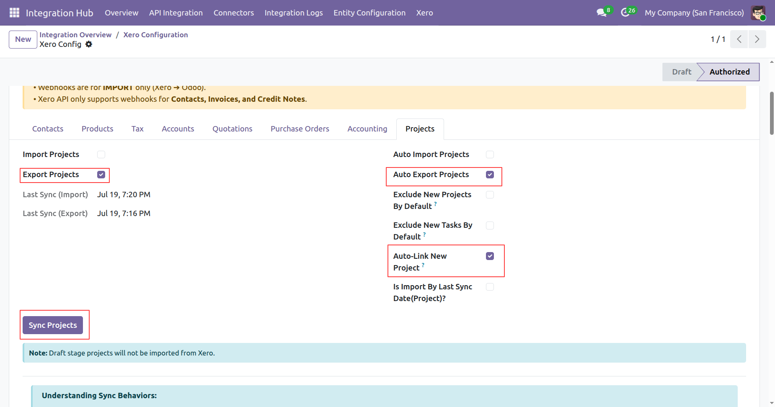Click the help tooltip for Auto-Link New Project
The height and width of the screenshot is (407, 775).
[x=423, y=265]
